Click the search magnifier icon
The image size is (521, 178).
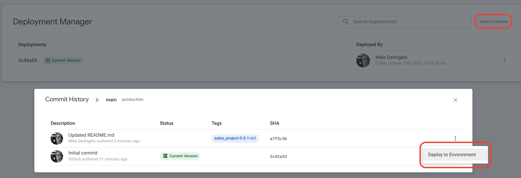tap(346, 22)
